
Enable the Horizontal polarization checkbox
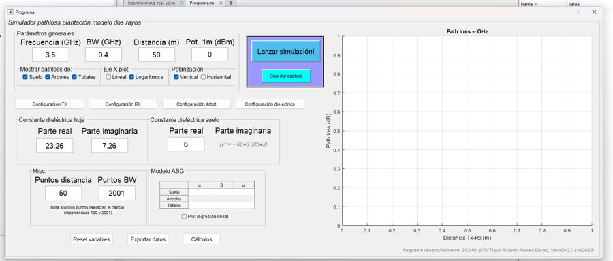tap(203, 77)
